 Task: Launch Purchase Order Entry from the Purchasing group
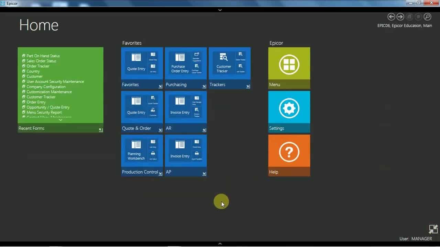(x=179, y=63)
